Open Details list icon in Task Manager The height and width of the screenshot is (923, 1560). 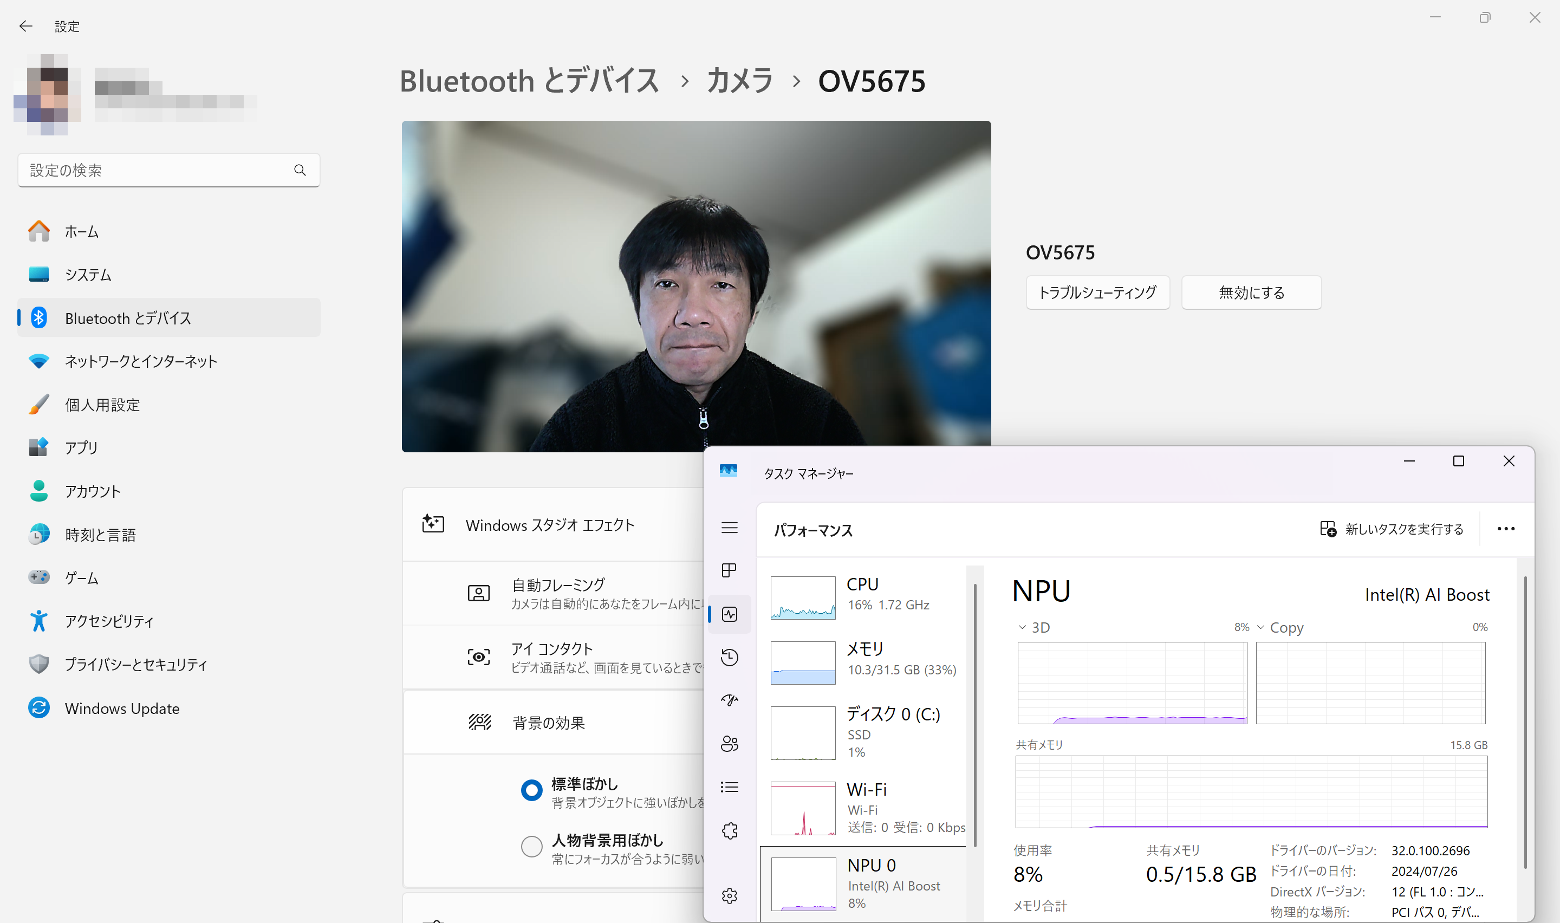729,788
